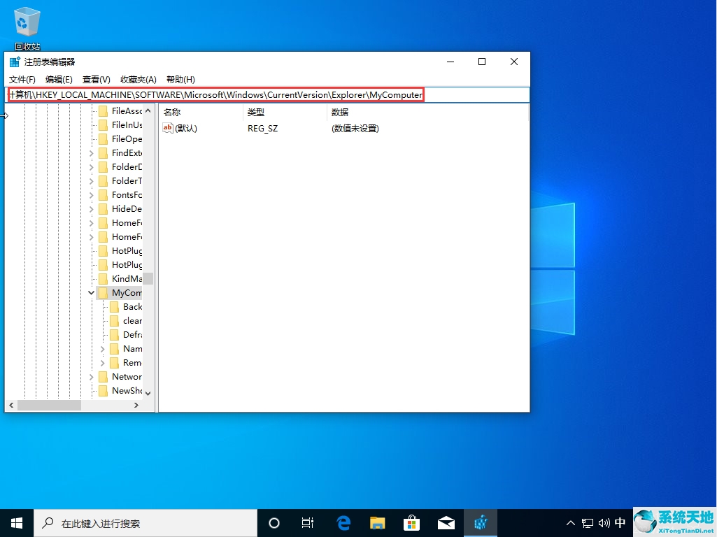Open the volume control in system tray
Viewport: 717px width, 537px height.
click(604, 522)
